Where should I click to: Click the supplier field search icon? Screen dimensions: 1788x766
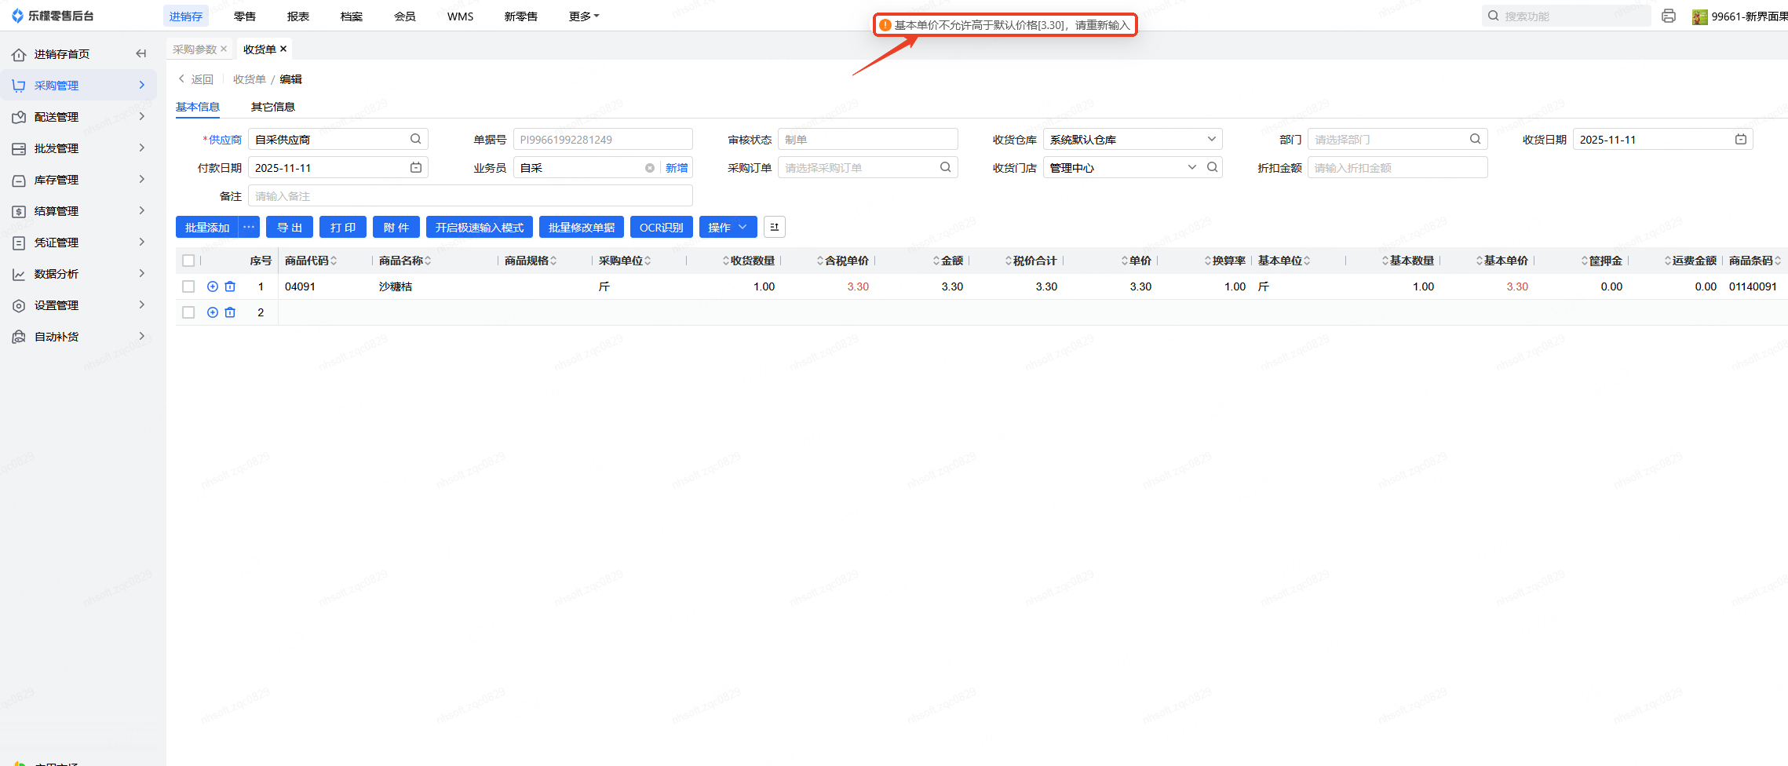416,139
